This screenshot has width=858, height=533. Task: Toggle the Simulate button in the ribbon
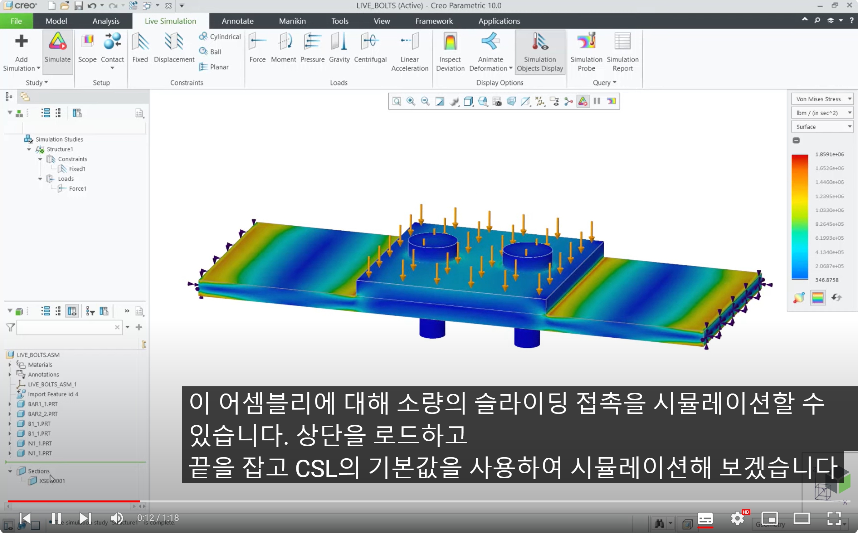tap(58, 52)
